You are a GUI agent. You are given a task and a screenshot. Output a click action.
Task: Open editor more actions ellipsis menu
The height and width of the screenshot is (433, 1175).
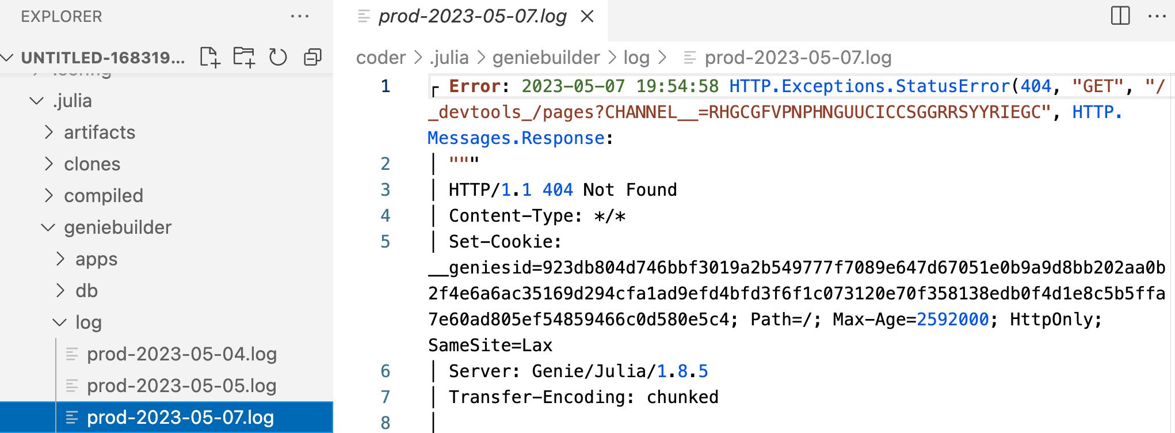(1157, 16)
